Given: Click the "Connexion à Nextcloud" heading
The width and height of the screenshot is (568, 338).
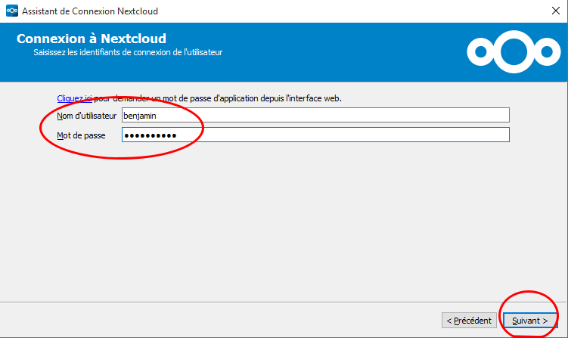Looking at the screenshot, I should click(91, 39).
